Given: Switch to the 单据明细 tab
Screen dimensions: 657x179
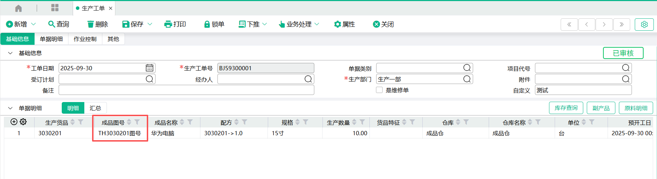Looking at the screenshot, I should click(51, 39).
